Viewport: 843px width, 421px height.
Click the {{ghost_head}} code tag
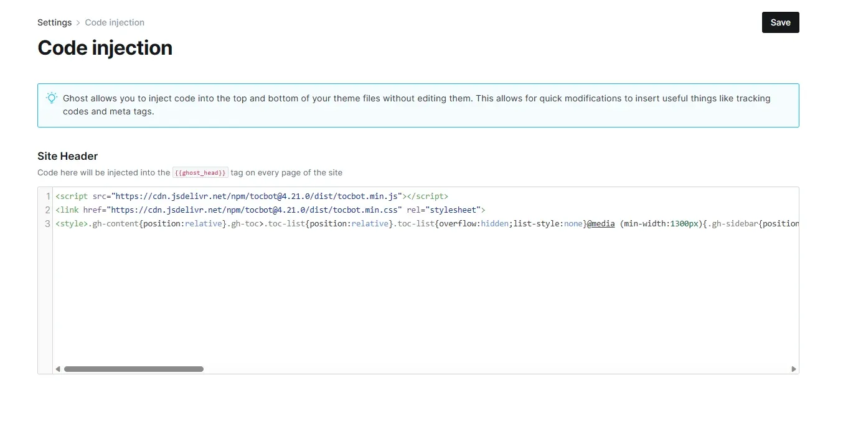pos(200,173)
